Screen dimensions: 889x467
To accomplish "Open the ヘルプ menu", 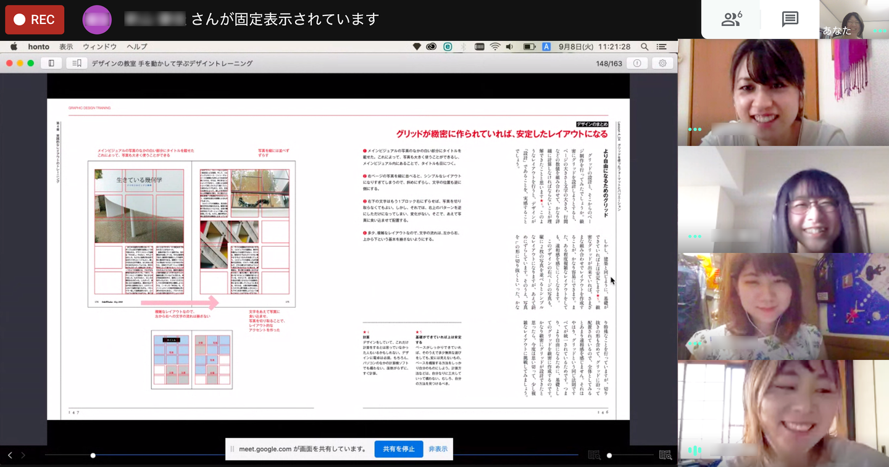I will pyautogui.click(x=136, y=47).
